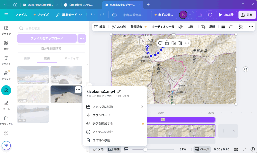Image resolution: width=257 pixels, height=153 pixels.
Task: Click the undo arrow
Action: point(93,15)
